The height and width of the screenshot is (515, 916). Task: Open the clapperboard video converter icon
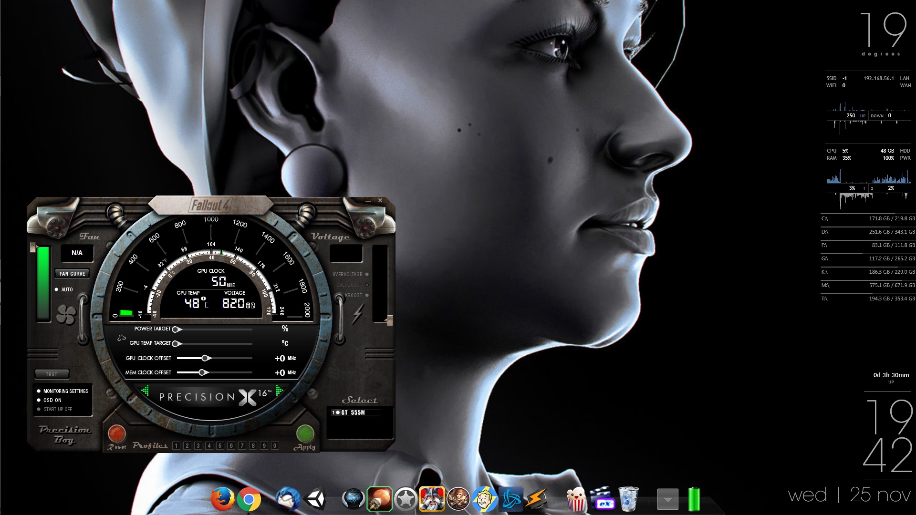(x=602, y=498)
